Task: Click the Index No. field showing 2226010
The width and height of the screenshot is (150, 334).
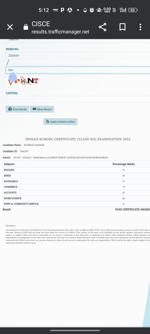Action: [x=78, y=55]
